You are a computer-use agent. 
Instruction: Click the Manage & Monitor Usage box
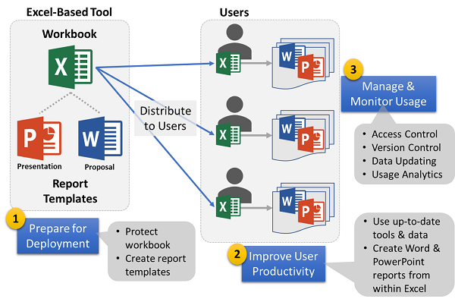pos(388,94)
